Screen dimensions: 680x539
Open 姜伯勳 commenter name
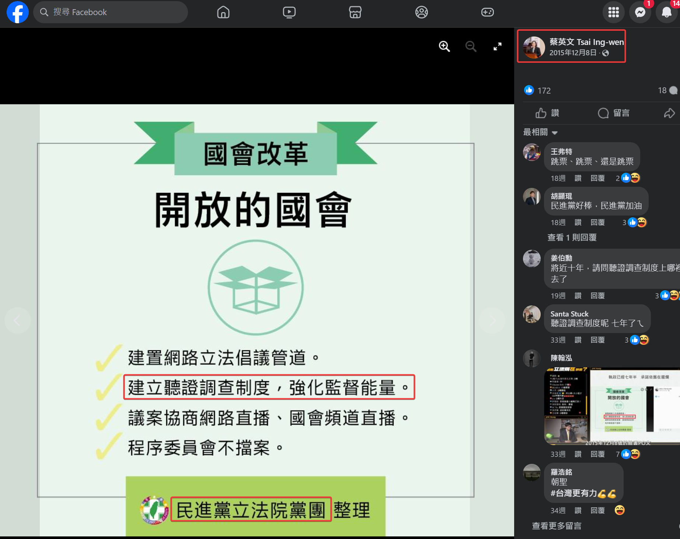(x=561, y=258)
